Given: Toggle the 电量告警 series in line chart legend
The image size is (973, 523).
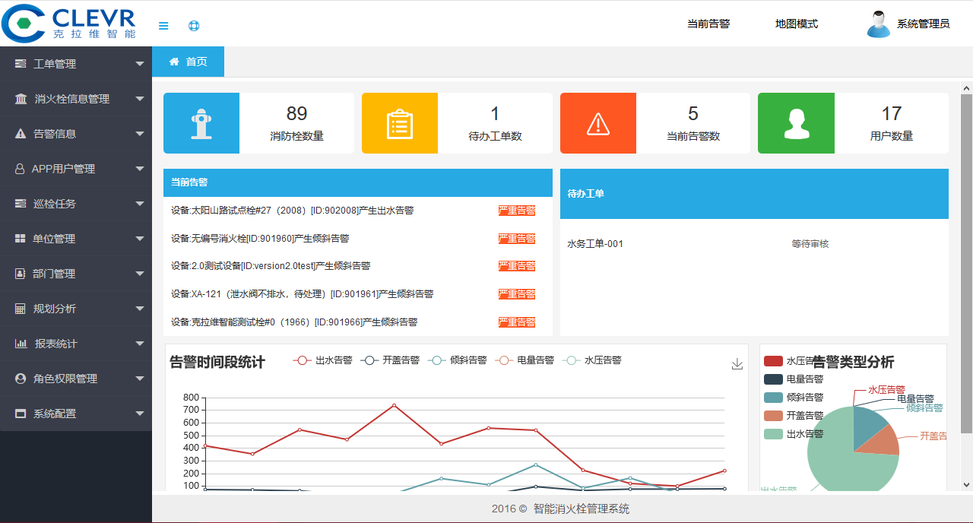Looking at the screenshot, I should 525,360.
